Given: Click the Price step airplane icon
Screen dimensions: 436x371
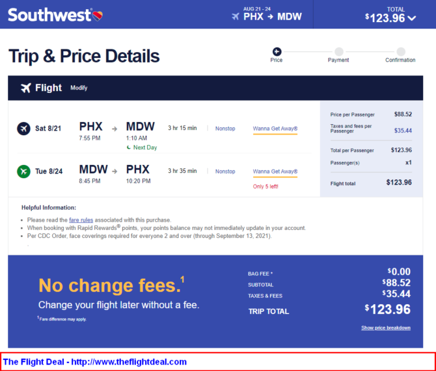Looking at the screenshot, I should (x=277, y=51).
